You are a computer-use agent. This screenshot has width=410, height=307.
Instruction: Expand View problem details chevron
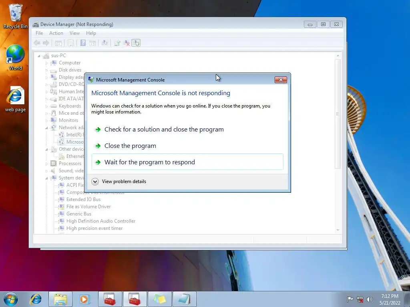click(x=95, y=182)
